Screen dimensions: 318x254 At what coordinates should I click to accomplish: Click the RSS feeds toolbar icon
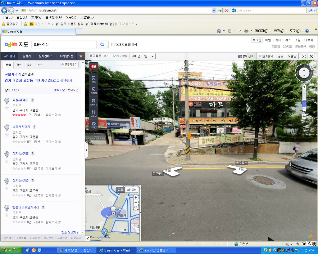[x=229, y=31]
